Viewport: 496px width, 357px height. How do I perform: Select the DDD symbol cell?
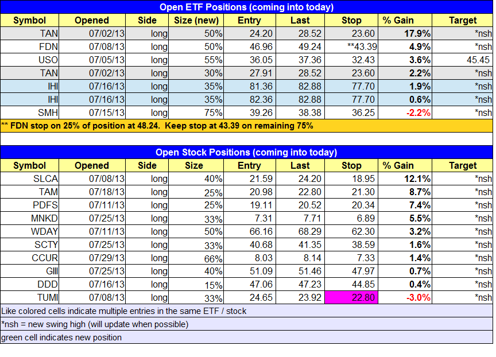pos(29,284)
